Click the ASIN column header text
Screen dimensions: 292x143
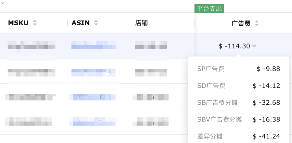pos(81,23)
